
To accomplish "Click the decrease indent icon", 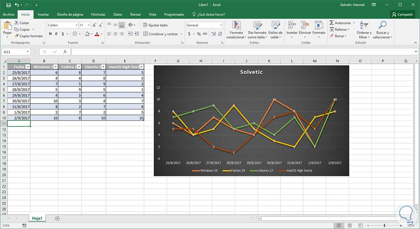I will click(x=131, y=34).
